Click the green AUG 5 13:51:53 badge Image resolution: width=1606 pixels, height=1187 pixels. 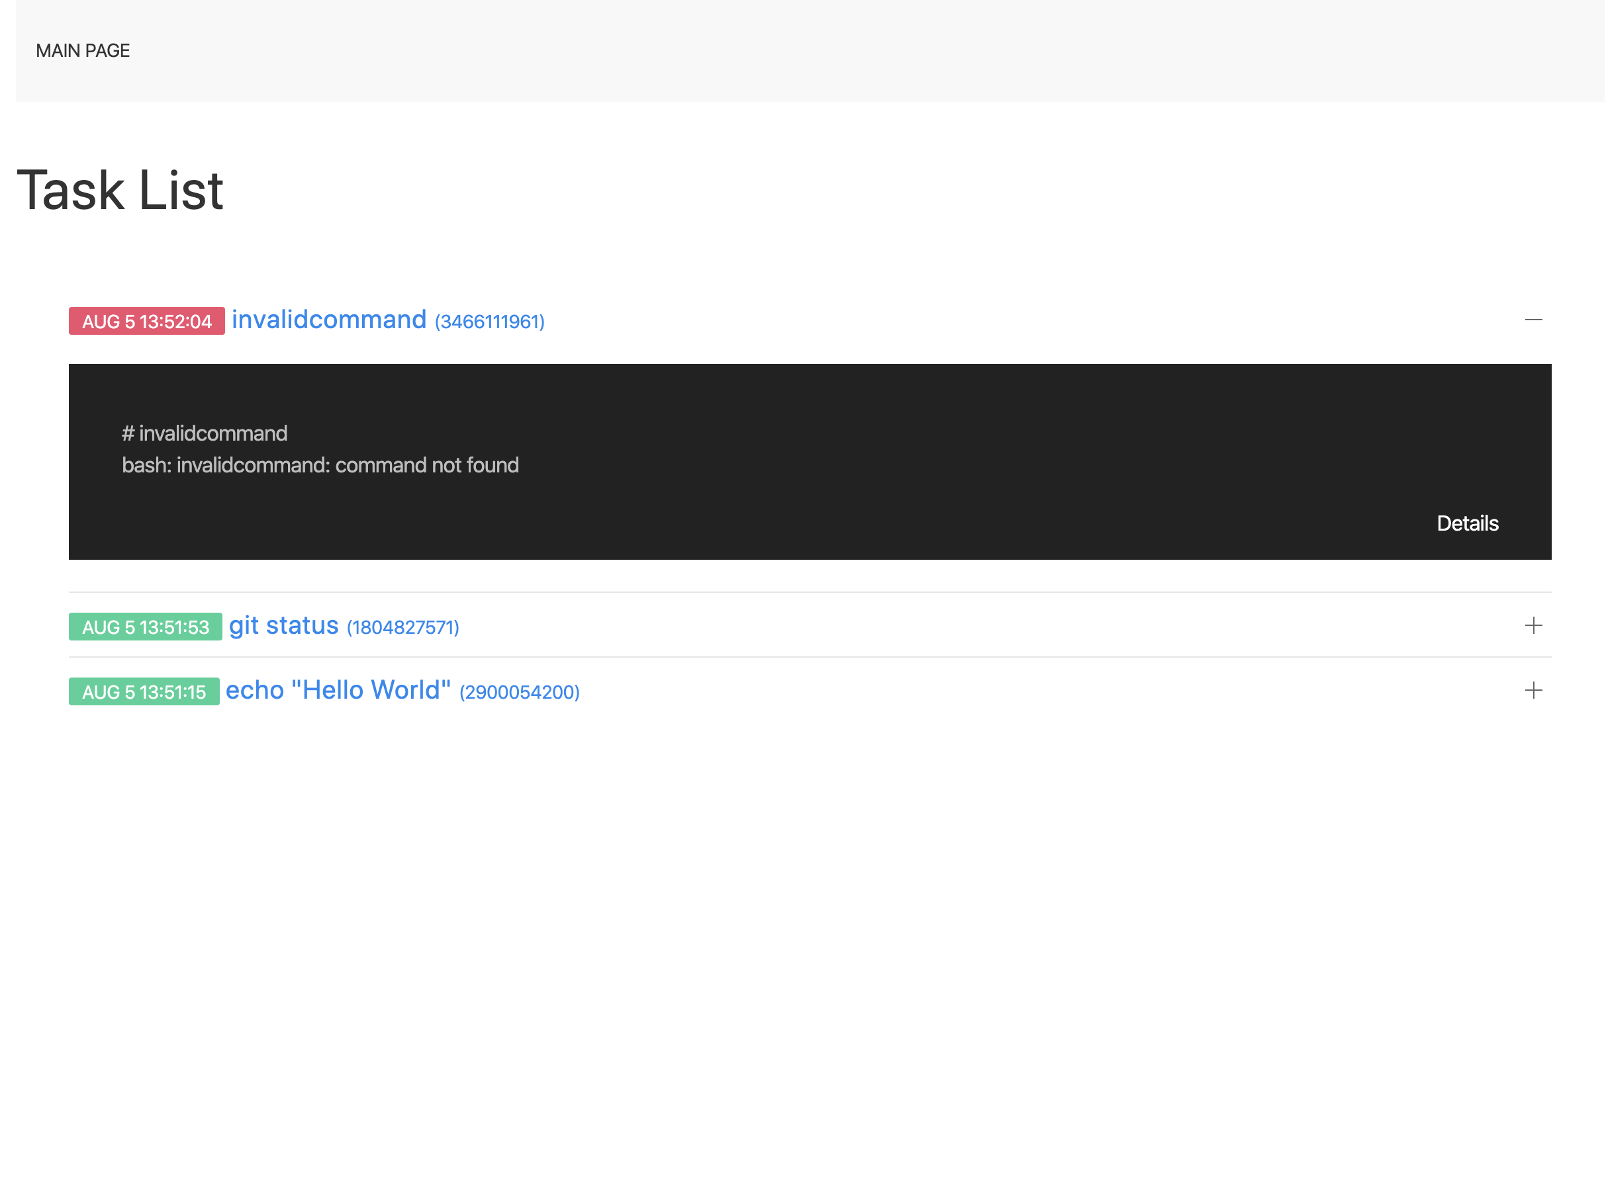point(145,627)
